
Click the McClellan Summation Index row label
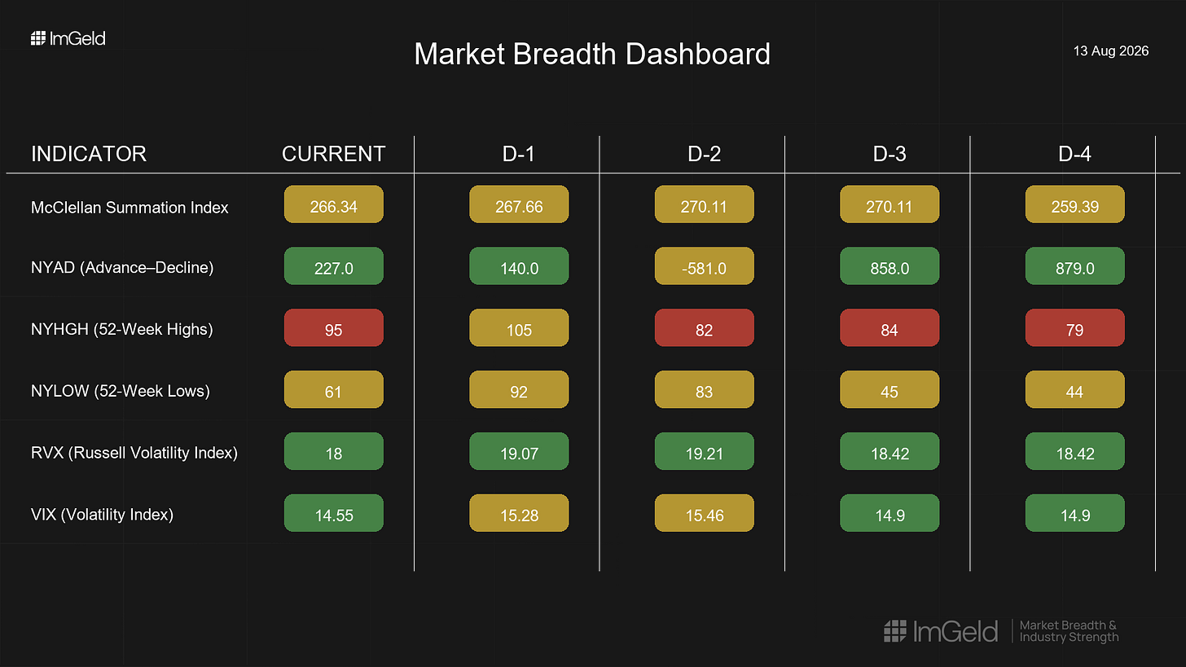[130, 208]
